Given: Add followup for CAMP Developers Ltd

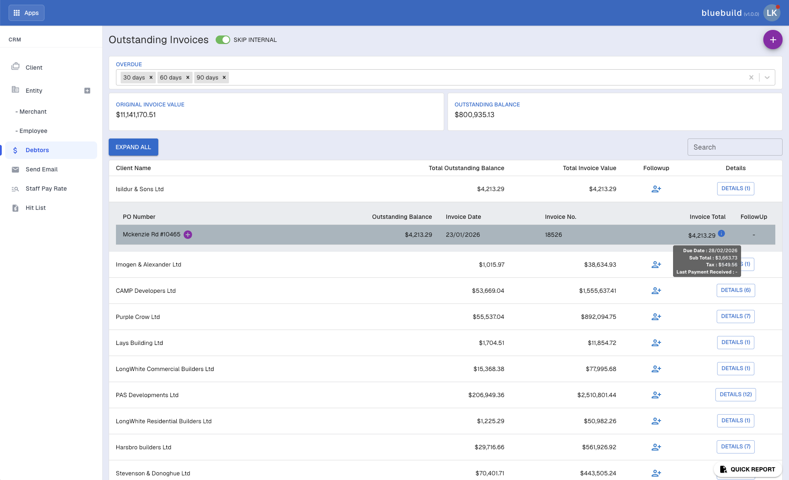Looking at the screenshot, I should tap(656, 291).
